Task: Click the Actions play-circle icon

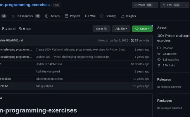Action: [47, 16]
